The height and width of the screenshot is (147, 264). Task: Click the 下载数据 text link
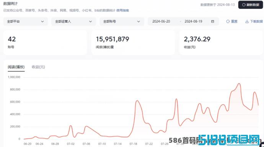coord(256,21)
